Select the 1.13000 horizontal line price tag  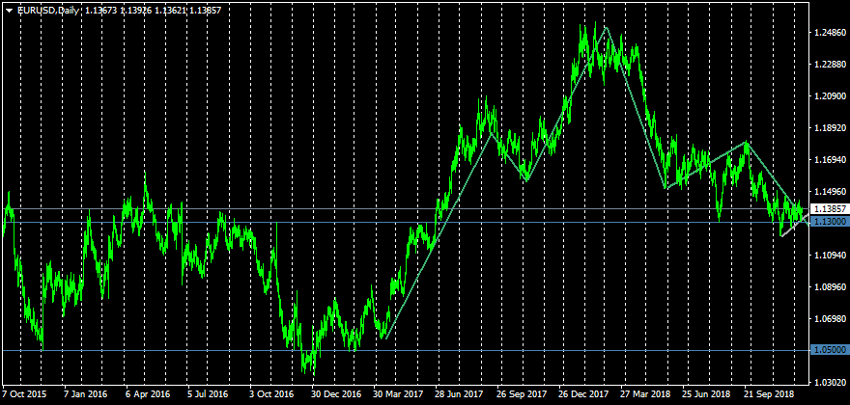[829, 222]
